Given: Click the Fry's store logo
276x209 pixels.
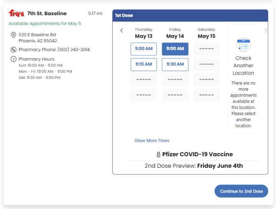Looking at the screenshot, I should [x=16, y=14].
